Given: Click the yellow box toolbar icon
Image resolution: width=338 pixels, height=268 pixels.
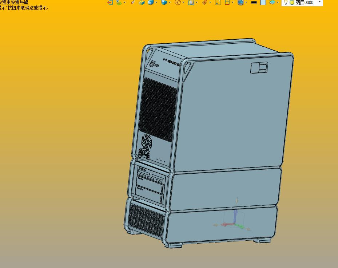Looking at the screenshot, I should 142,3.
